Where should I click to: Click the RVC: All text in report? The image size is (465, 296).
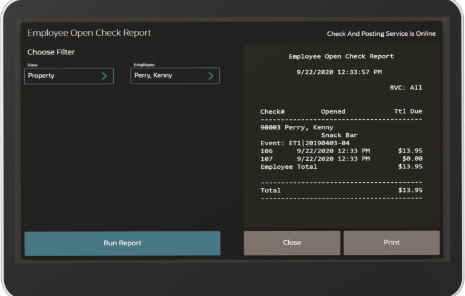click(x=406, y=88)
